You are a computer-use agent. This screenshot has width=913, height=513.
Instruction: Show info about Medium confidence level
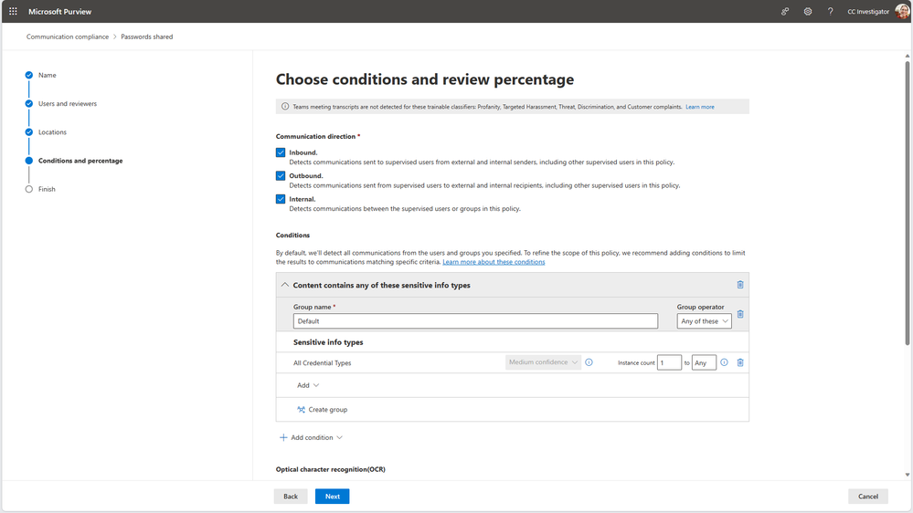(x=589, y=362)
